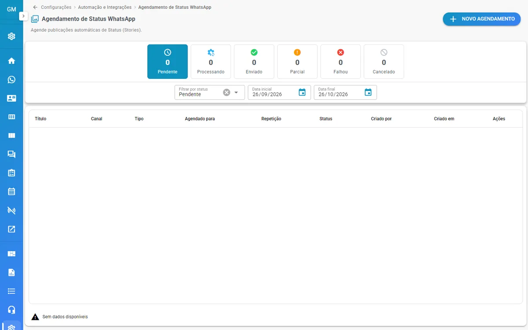Select the Cancelado status card

click(384, 62)
